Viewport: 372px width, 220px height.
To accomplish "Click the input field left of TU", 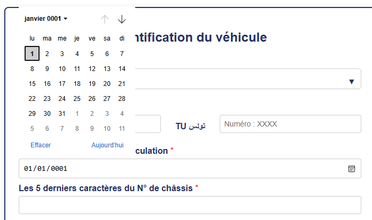I will [x=148, y=124].
